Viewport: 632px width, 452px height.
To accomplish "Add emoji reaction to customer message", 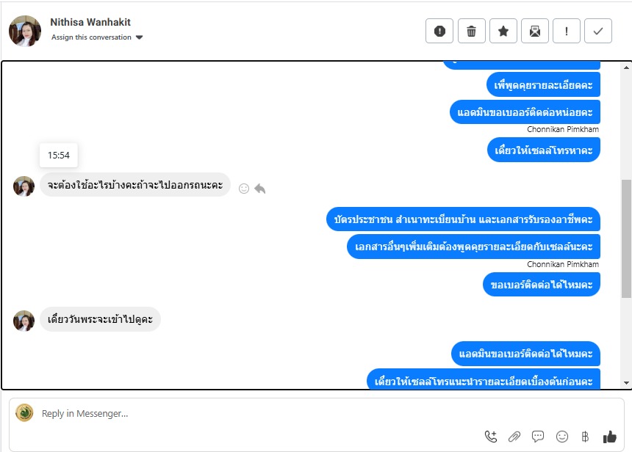I will pyautogui.click(x=244, y=189).
